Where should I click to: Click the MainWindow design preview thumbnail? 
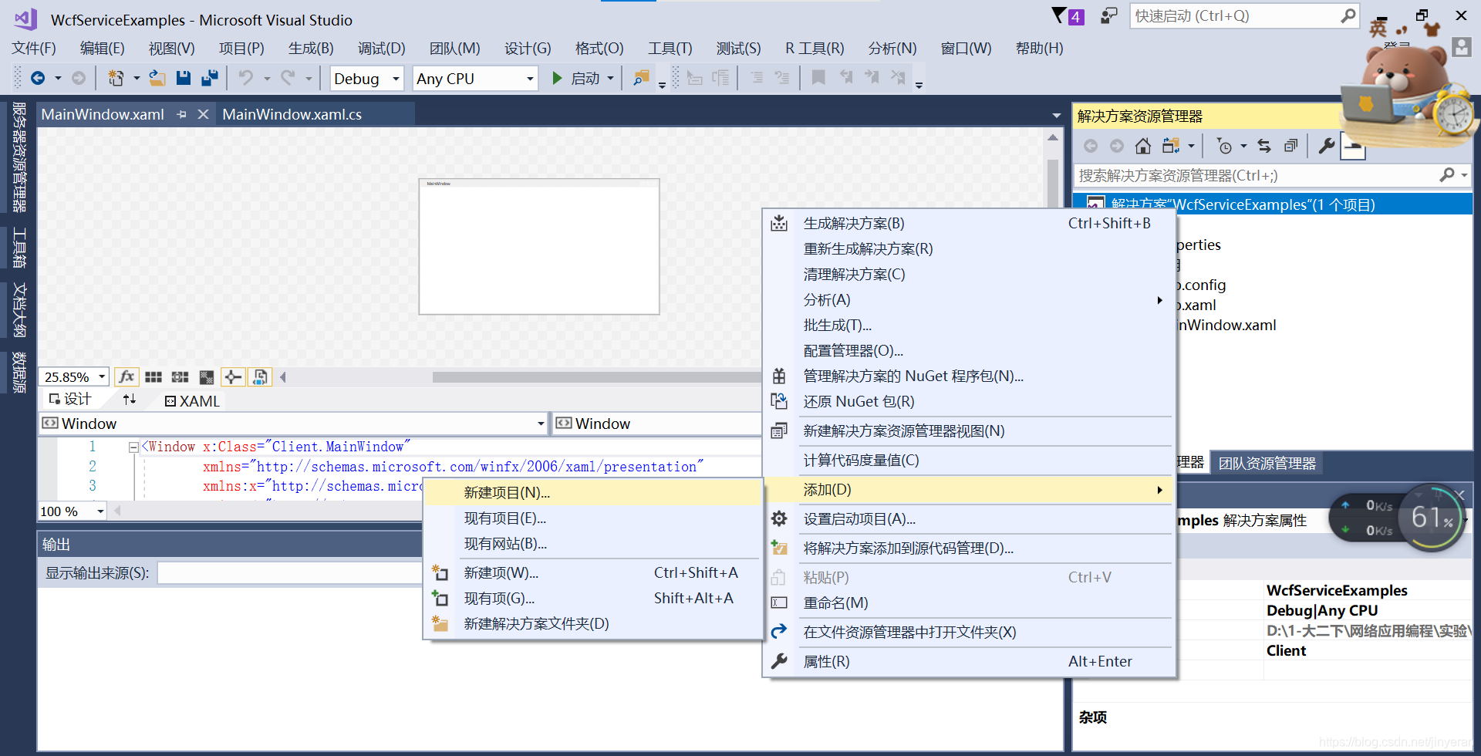pos(538,247)
